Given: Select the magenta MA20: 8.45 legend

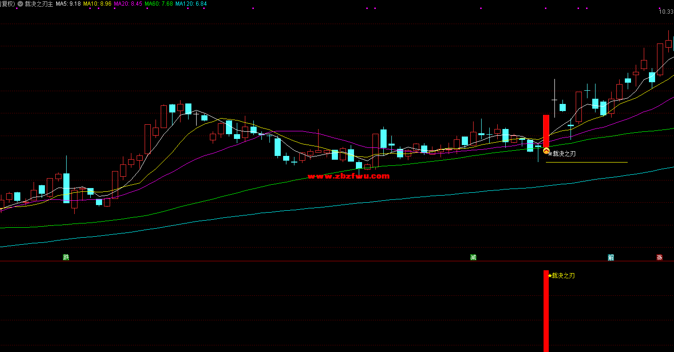Looking at the screenshot, I should tap(128, 3).
